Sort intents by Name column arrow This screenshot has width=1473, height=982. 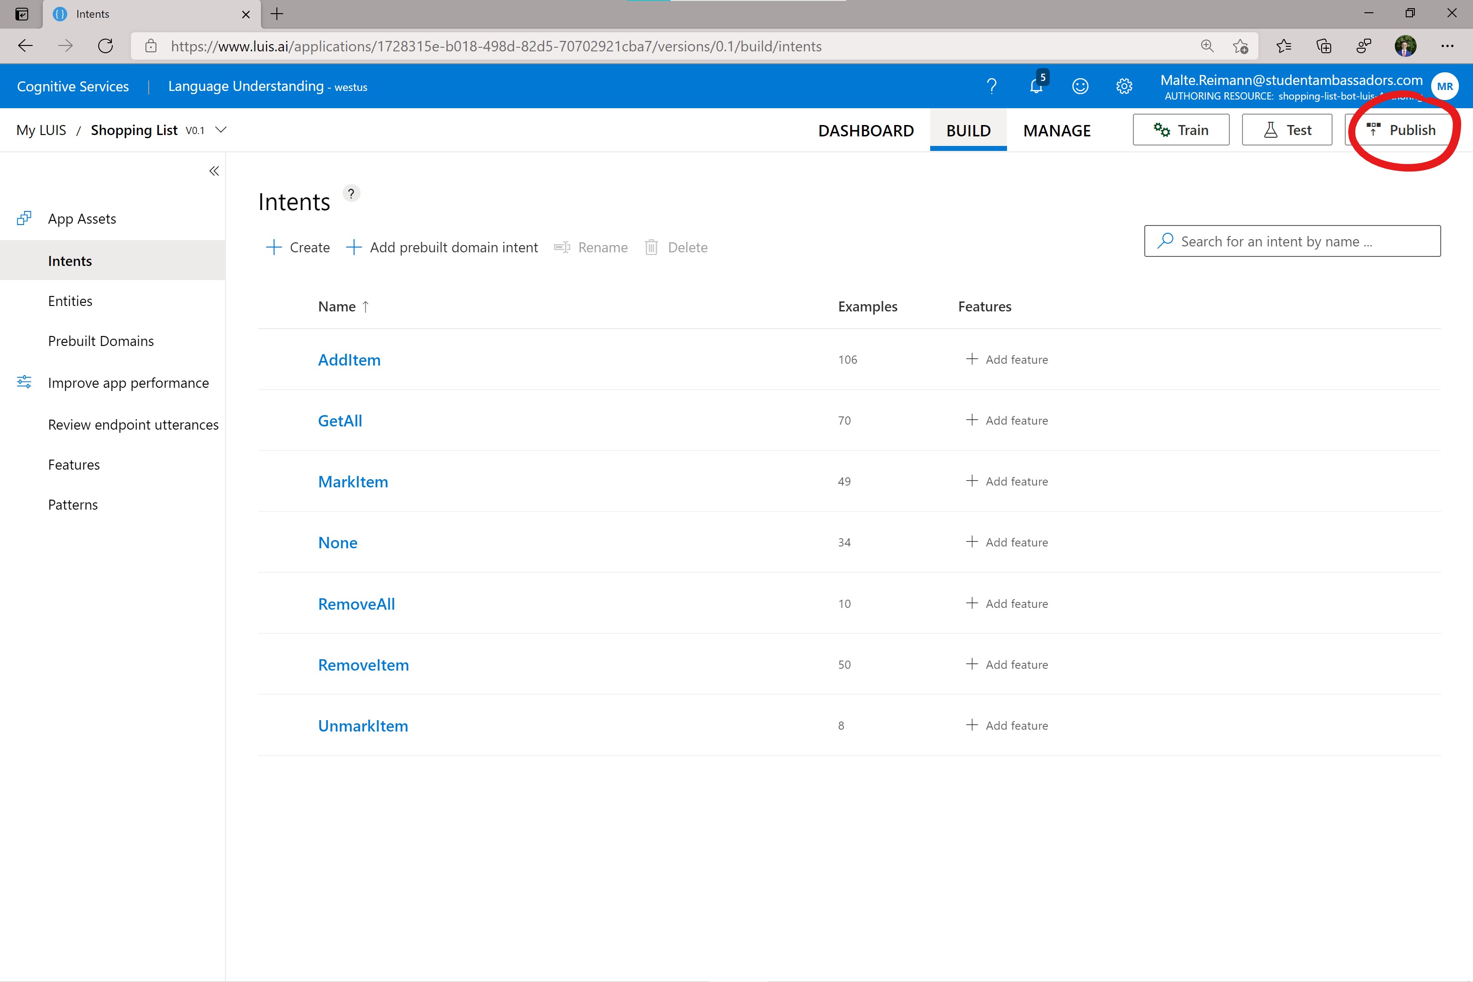[366, 306]
